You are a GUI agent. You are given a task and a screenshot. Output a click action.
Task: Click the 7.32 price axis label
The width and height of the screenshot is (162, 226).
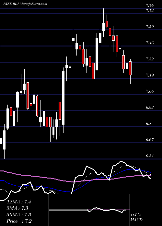(x=150, y=59)
